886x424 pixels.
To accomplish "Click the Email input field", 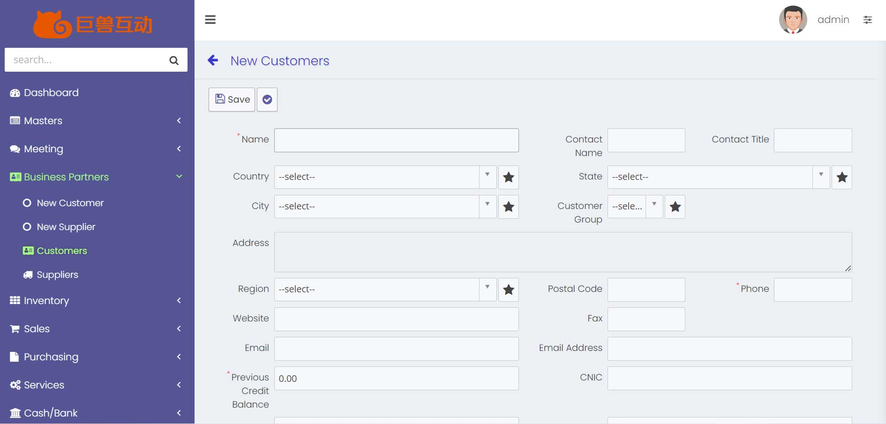I will click(x=397, y=349).
